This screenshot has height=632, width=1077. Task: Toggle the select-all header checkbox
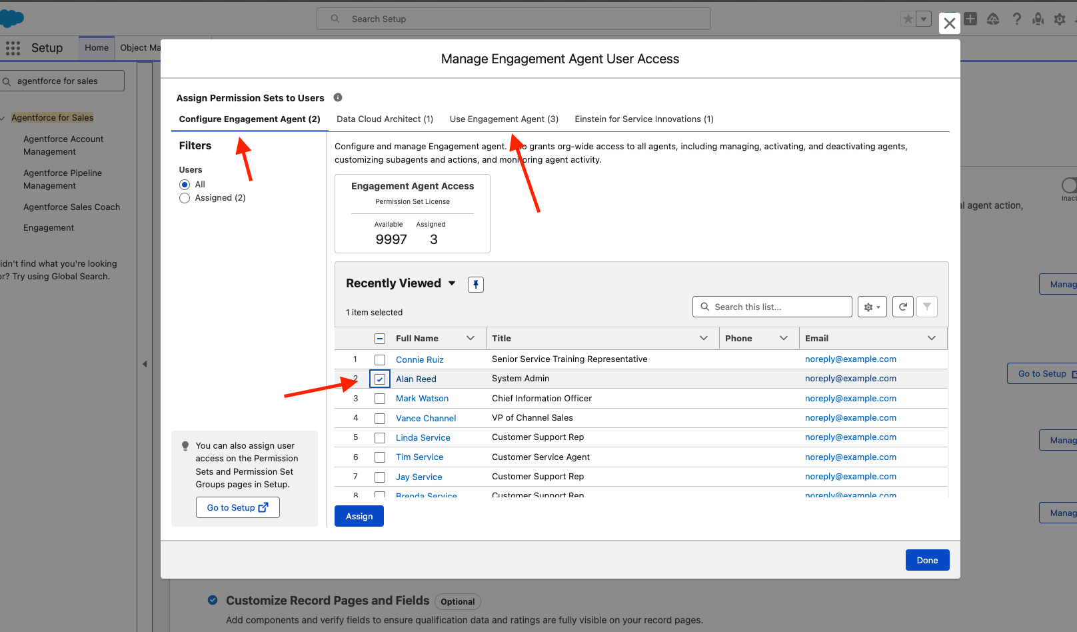(380, 339)
